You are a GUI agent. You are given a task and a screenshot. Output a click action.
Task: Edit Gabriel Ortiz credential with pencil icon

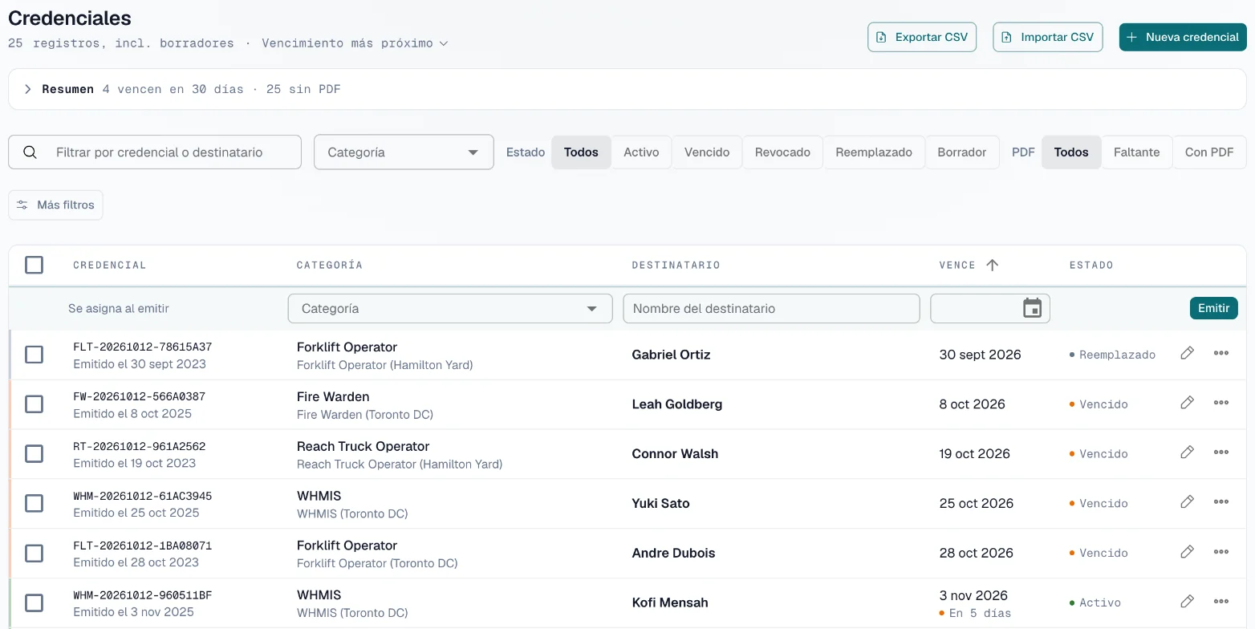[x=1188, y=353]
